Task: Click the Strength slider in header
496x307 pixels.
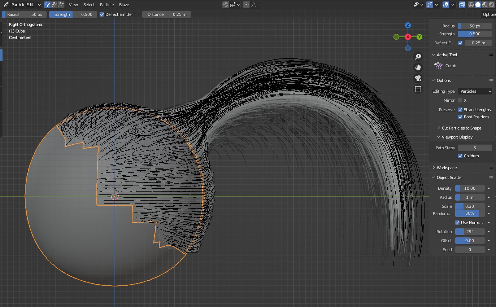Action: point(73,14)
